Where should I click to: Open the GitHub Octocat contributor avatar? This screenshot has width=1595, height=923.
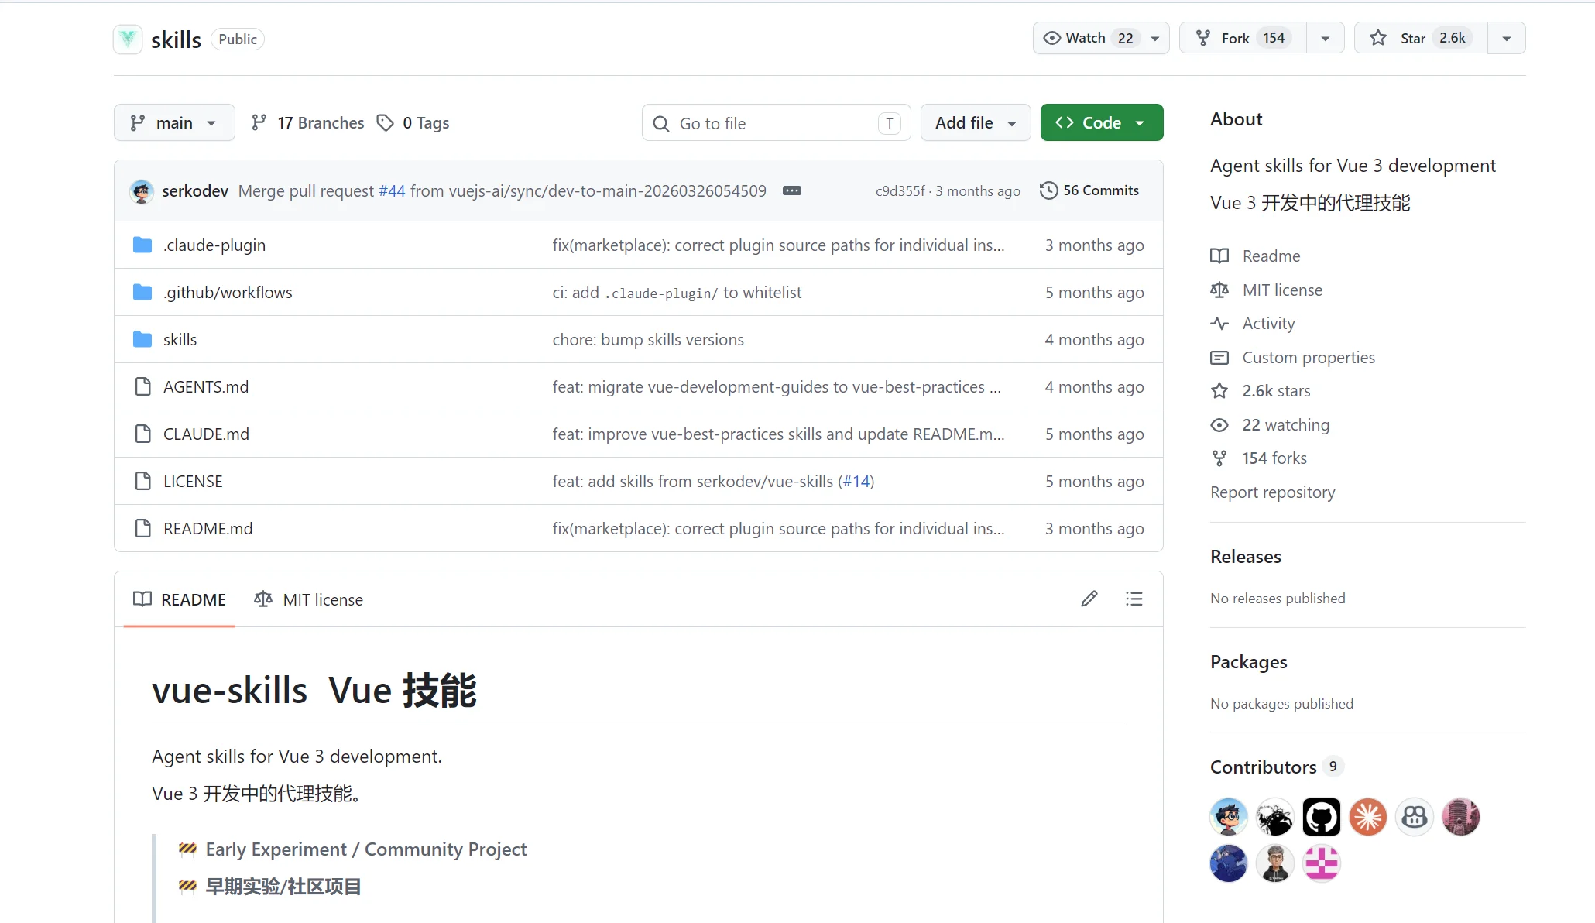1322,817
